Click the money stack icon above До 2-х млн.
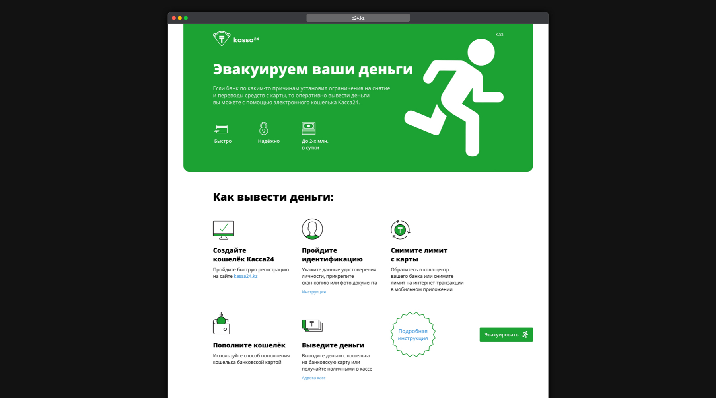 (x=309, y=129)
